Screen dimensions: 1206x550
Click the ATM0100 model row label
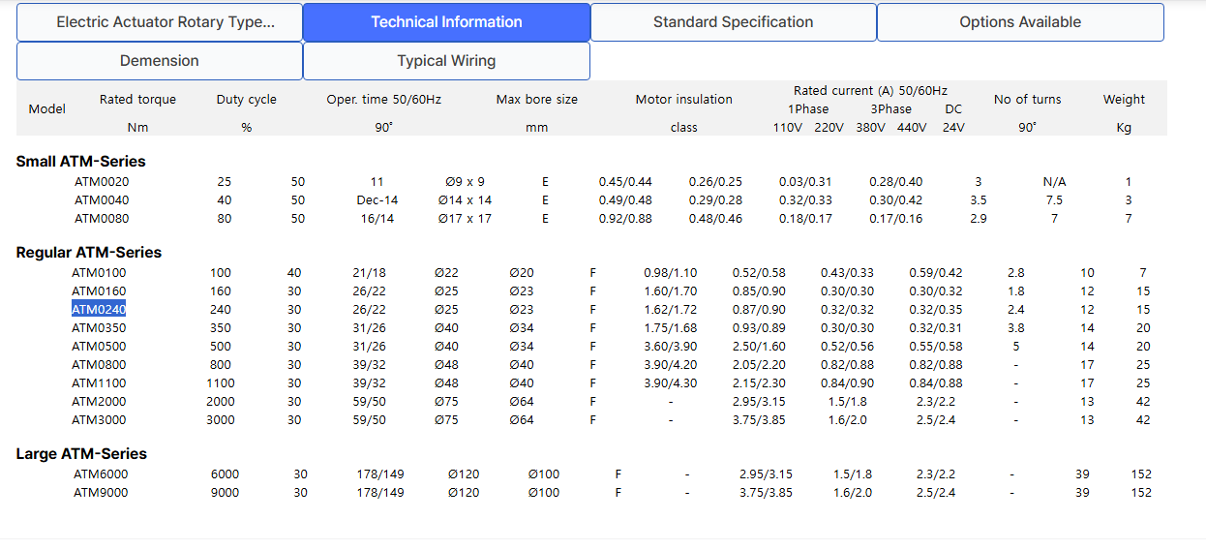tap(99, 273)
